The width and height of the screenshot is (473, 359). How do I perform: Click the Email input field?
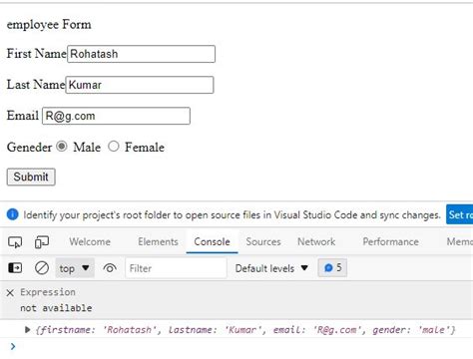(116, 116)
